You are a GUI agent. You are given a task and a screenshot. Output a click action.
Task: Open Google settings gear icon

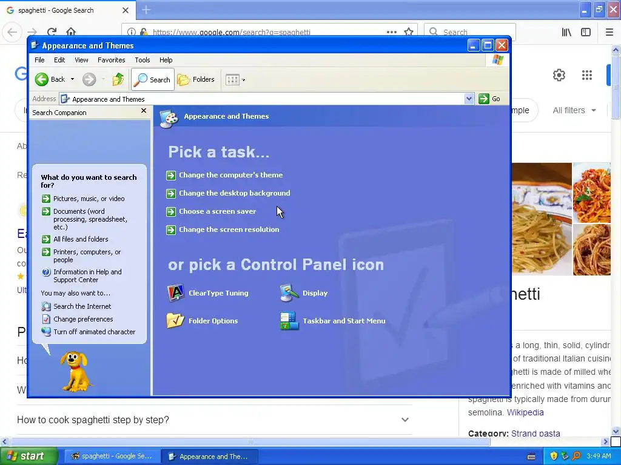pyautogui.click(x=559, y=74)
